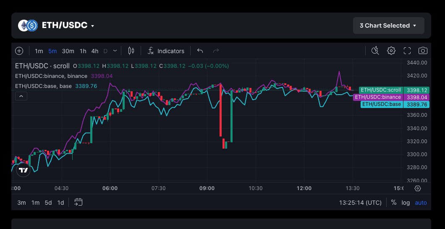Switch to the 4h timeframe

[x=95, y=51]
